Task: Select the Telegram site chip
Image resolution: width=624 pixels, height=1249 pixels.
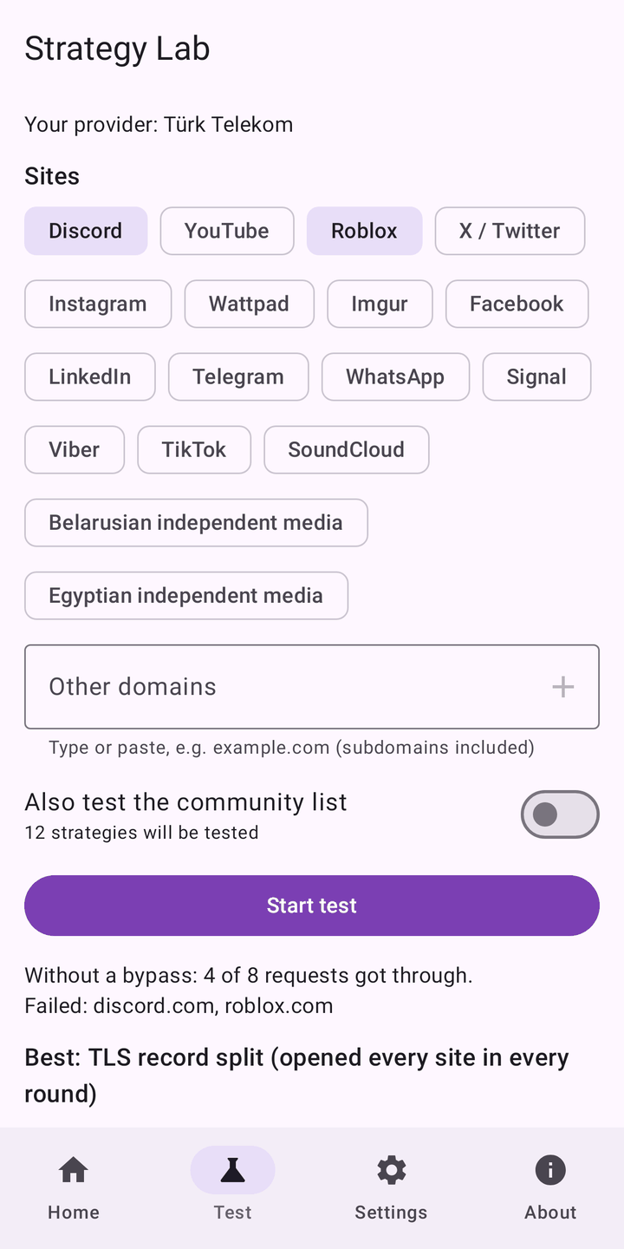Action: pos(238,376)
